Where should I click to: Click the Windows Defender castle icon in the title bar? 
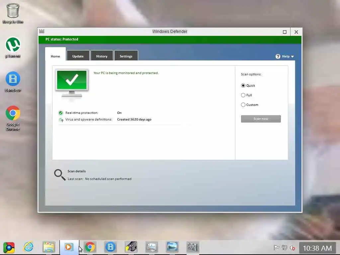[x=42, y=32]
